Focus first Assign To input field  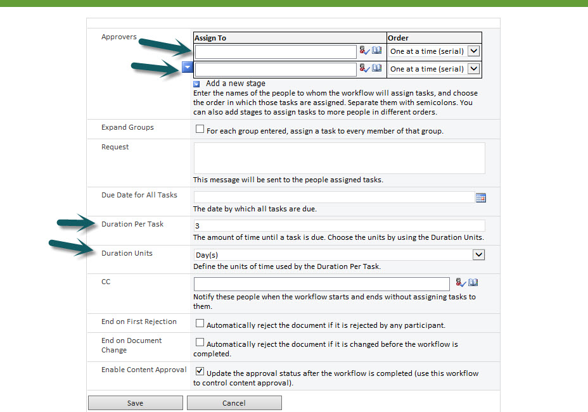tap(276, 52)
